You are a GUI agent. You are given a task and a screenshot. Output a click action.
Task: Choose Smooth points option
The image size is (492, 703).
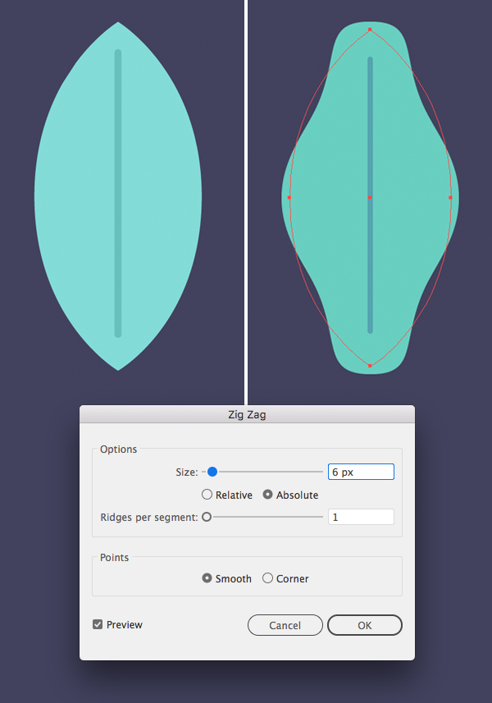tap(207, 578)
